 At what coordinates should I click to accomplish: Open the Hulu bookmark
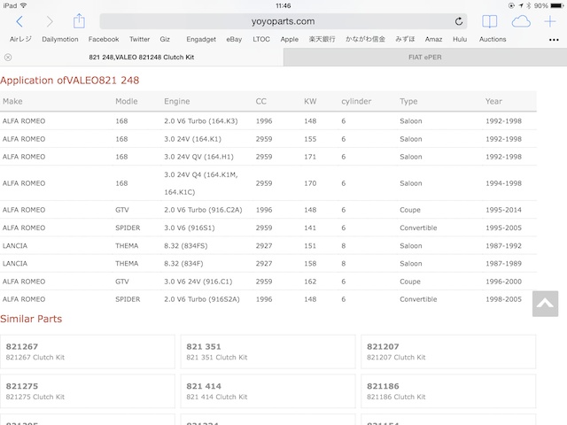tap(460, 39)
